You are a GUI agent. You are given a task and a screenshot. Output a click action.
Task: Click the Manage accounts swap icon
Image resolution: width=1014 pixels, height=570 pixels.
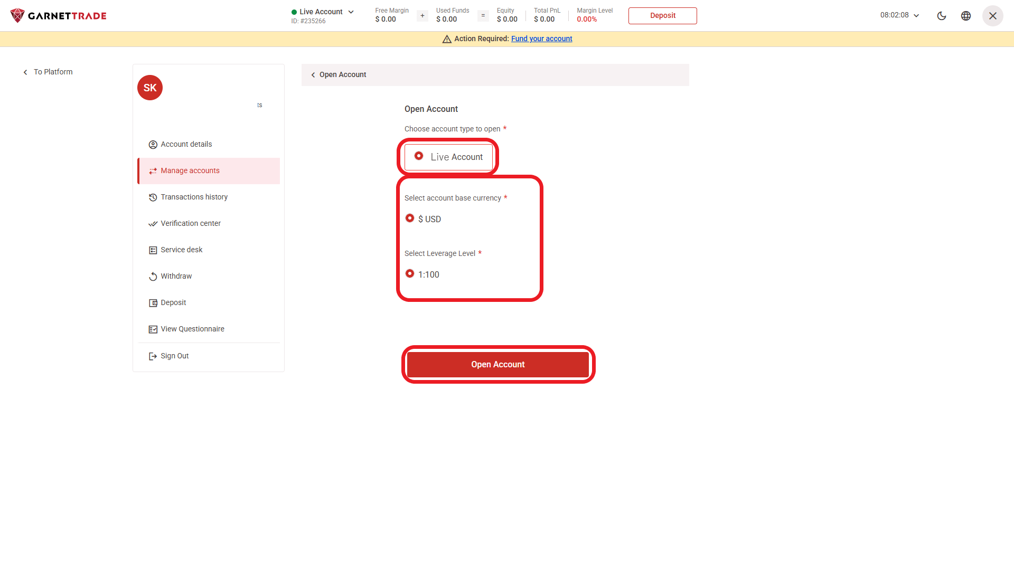tap(153, 171)
